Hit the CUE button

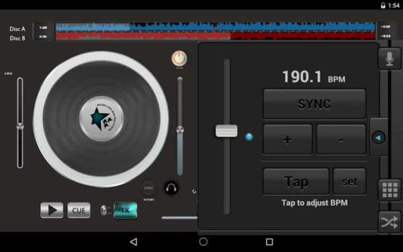click(x=79, y=210)
